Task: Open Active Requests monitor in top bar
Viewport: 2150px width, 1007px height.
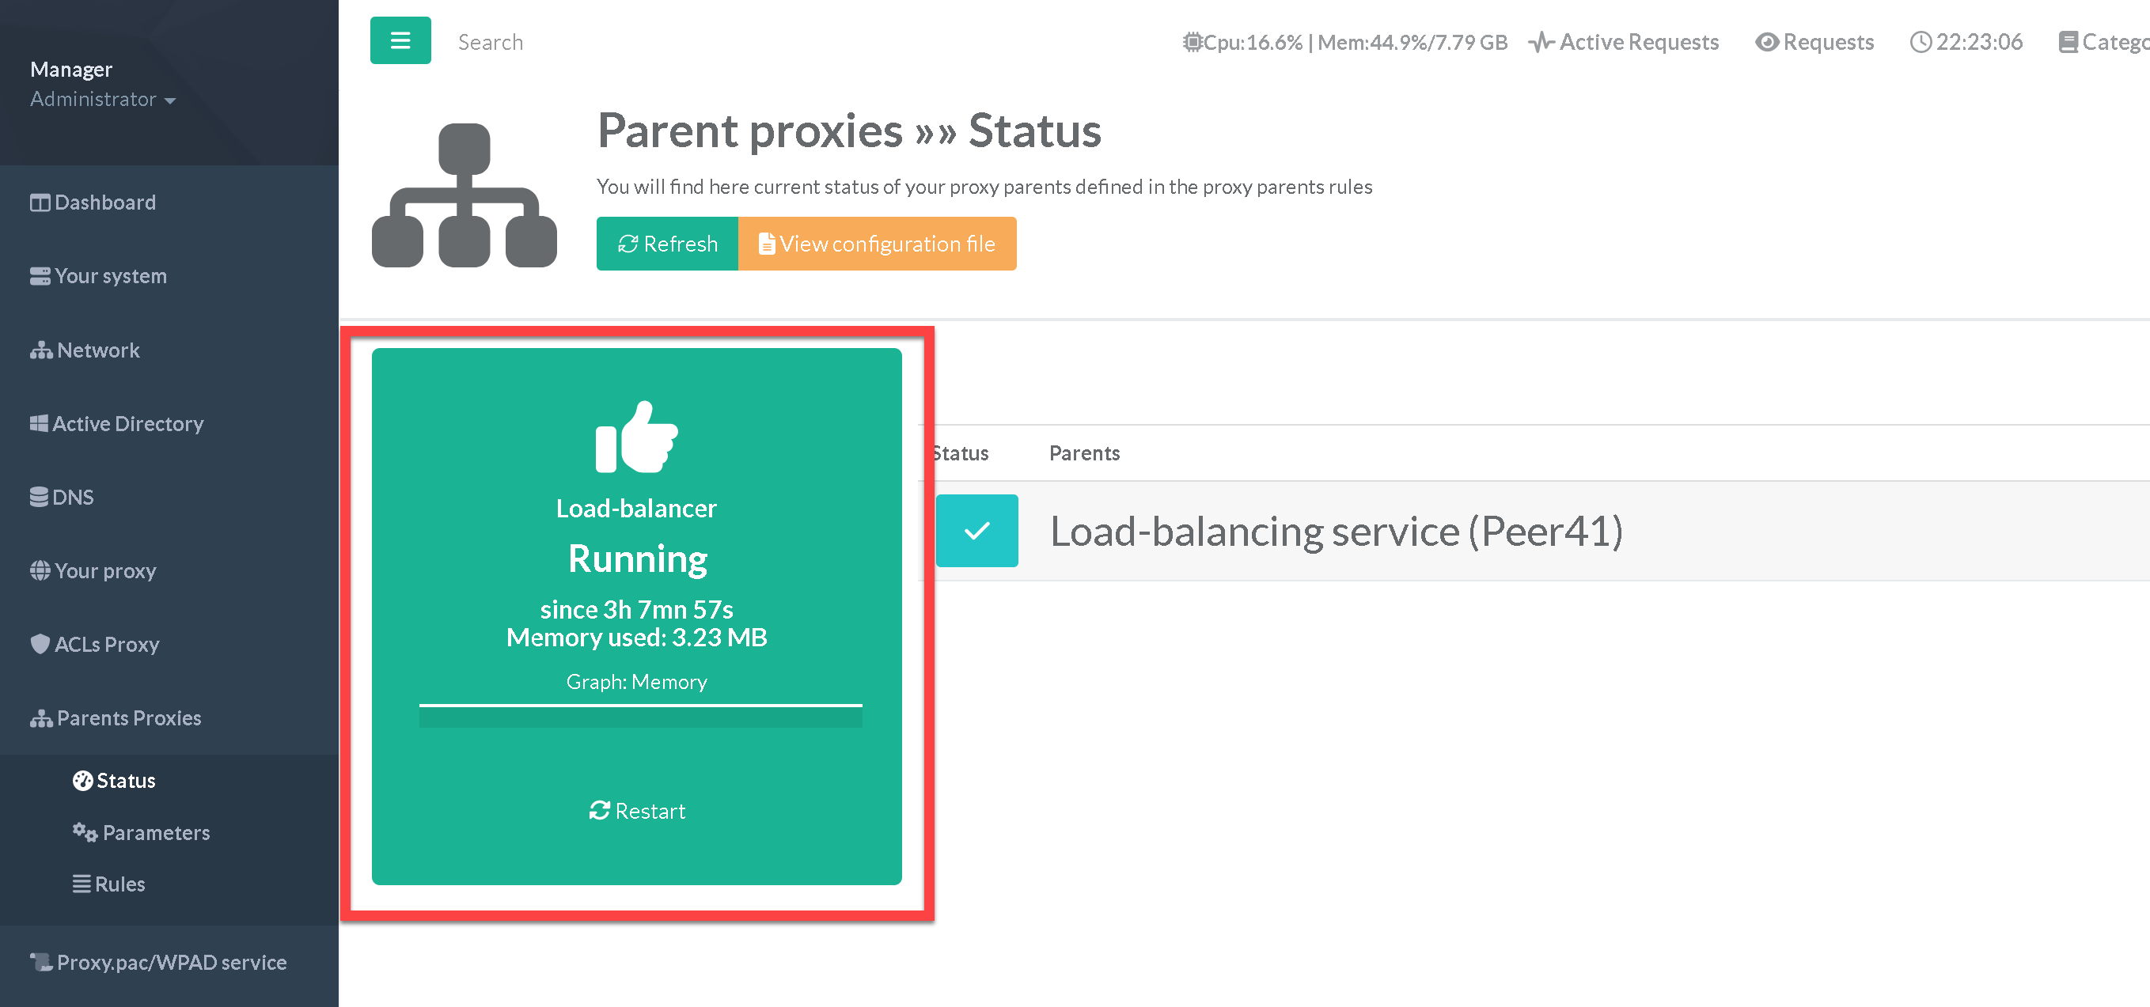Action: (x=1623, y=42)
